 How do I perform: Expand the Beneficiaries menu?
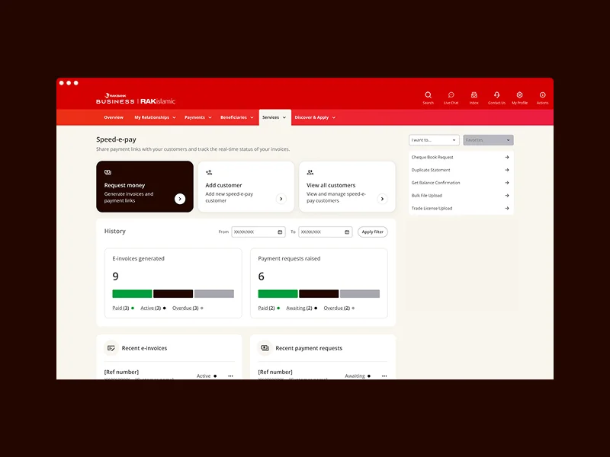236,117
